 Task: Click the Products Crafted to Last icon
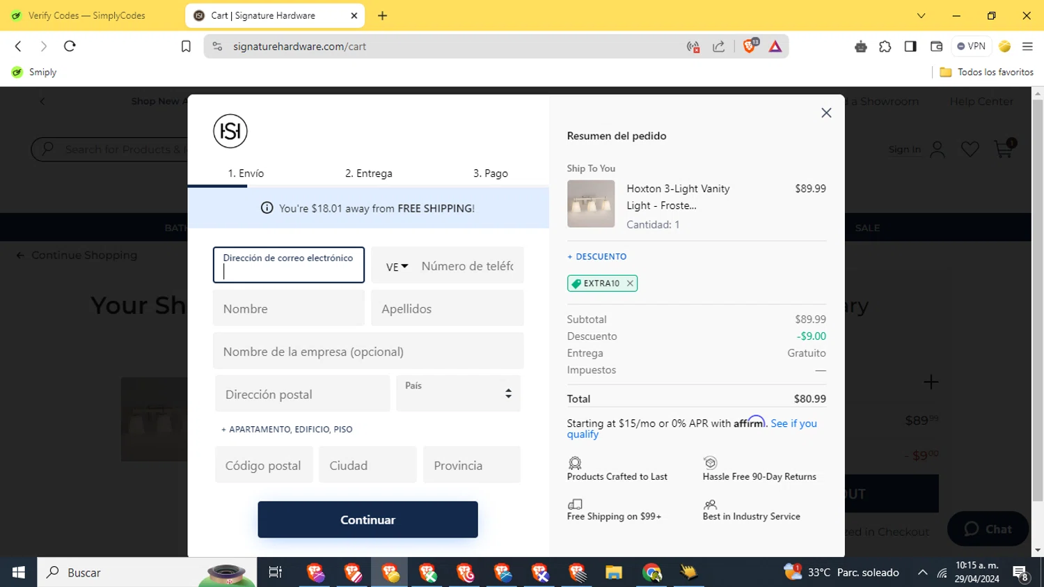[575, 463]
